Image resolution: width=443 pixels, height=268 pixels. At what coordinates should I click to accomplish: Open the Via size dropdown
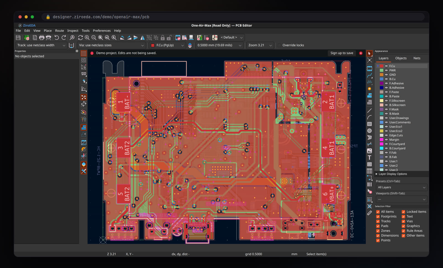click(x=111, y=45)
